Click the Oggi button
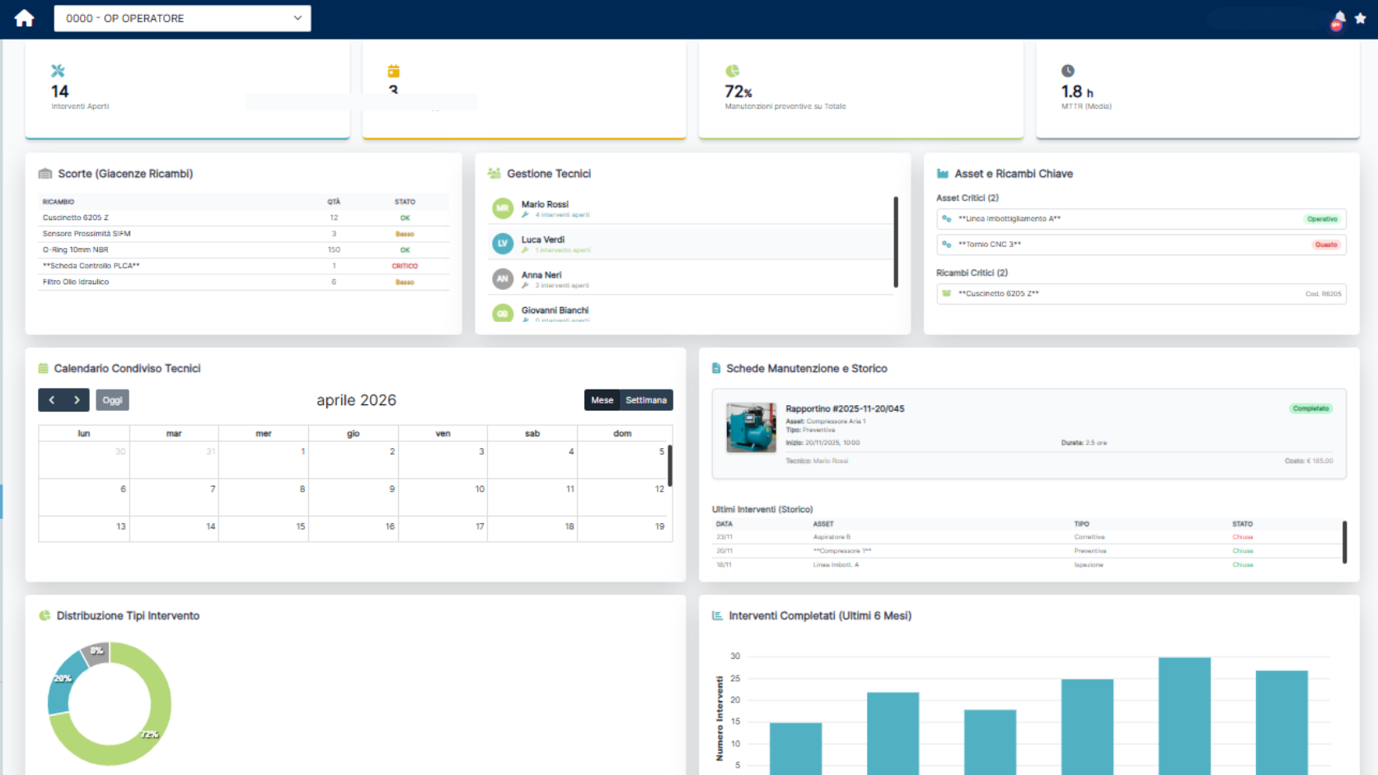This screenshot has width=1378, height=775. coord(112,400)
